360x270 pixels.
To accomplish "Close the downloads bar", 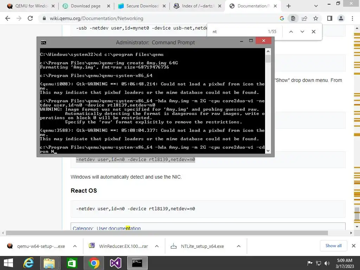I will click(354, 246).
